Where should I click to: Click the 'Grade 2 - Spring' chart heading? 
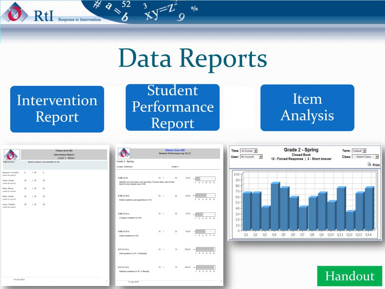click(x=301, y=150)
